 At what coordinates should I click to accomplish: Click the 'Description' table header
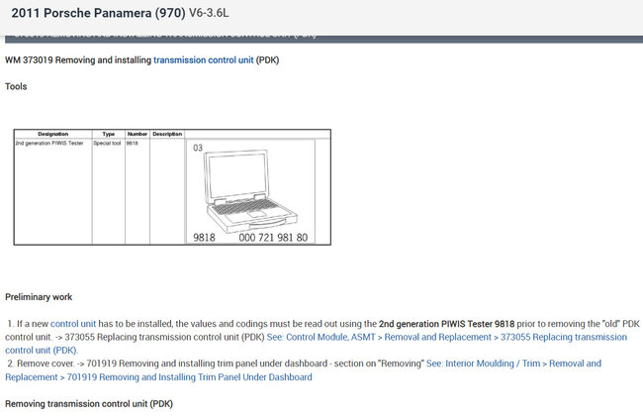pos(167,134)
